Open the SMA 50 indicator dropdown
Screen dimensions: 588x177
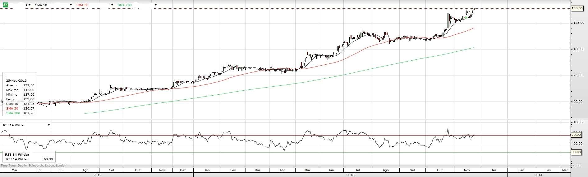click(x=112, y=5)
